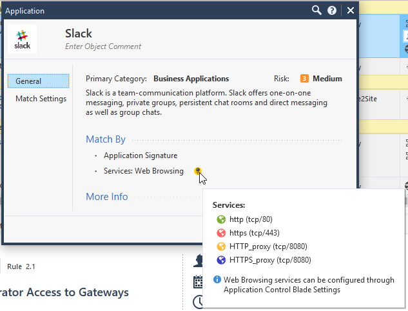
Task: Click the Medium risk label
Action: pos(327,79)
